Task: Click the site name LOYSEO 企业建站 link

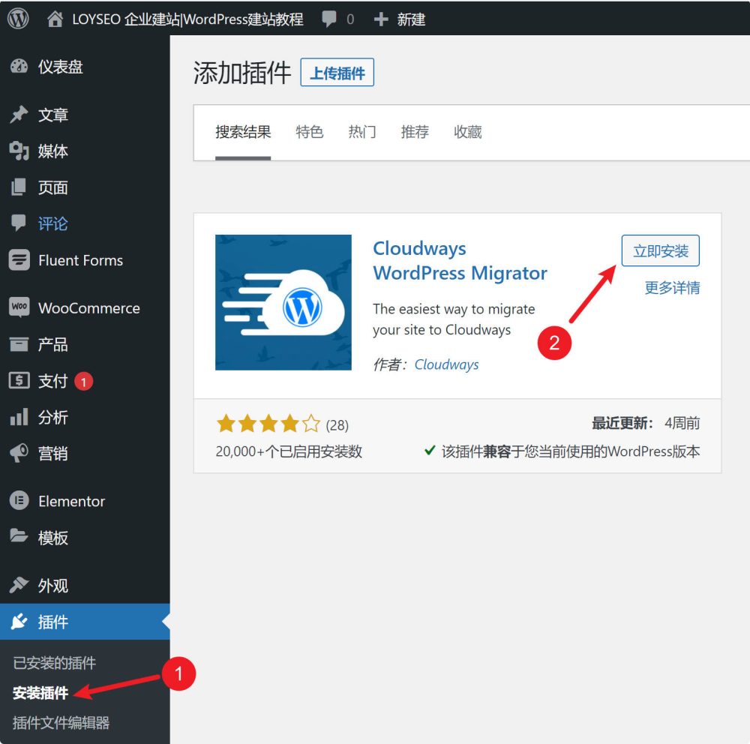Action: point(188,19)
